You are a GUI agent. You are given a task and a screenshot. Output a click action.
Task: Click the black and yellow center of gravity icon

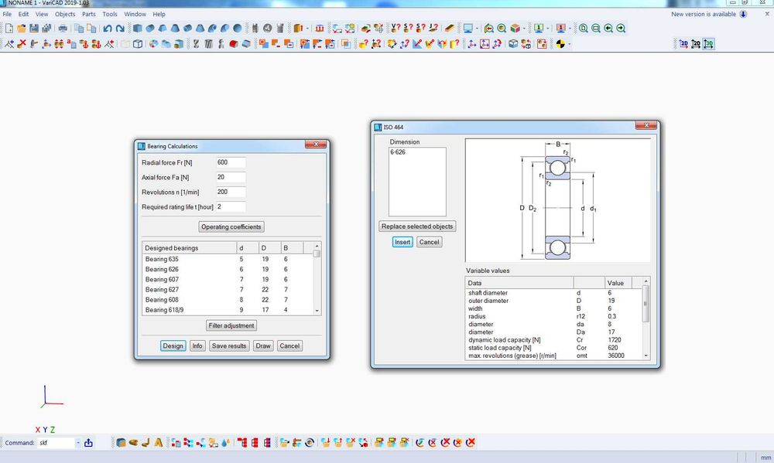point(560,44)
